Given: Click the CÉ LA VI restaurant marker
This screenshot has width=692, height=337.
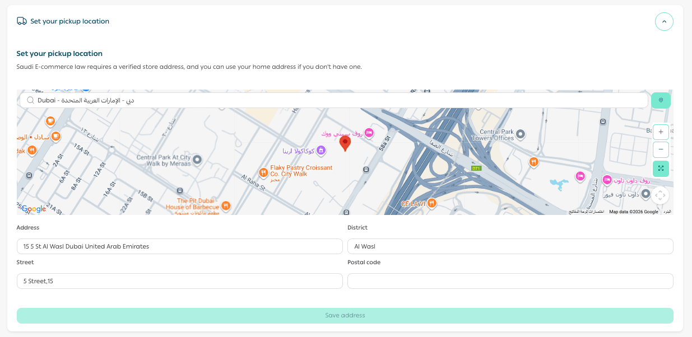Looking at the screenshot, I should (431, 204).
